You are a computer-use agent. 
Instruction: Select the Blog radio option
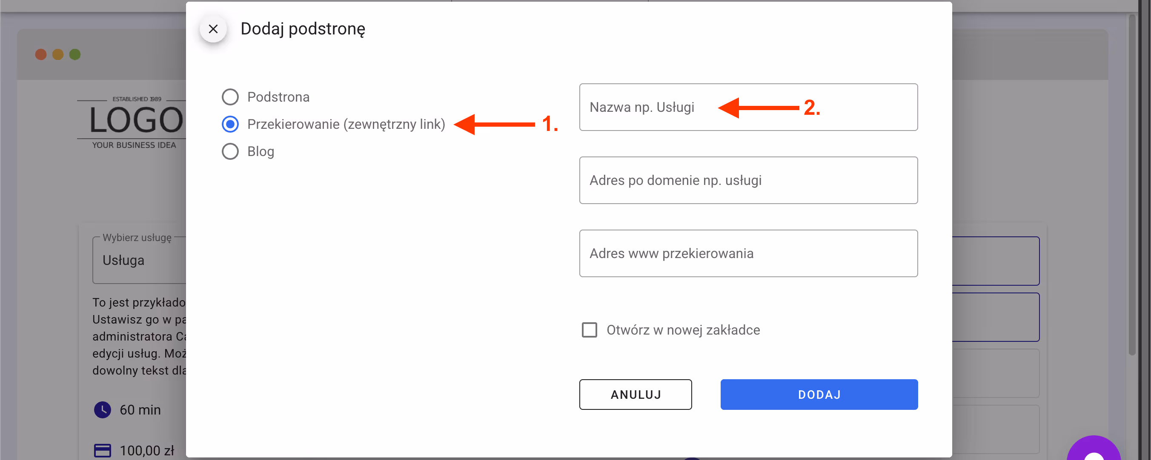(230, 151)
